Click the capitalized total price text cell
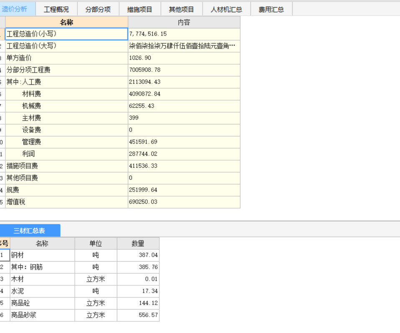Viewport: 400px width, 333px height. click(184, 46)
